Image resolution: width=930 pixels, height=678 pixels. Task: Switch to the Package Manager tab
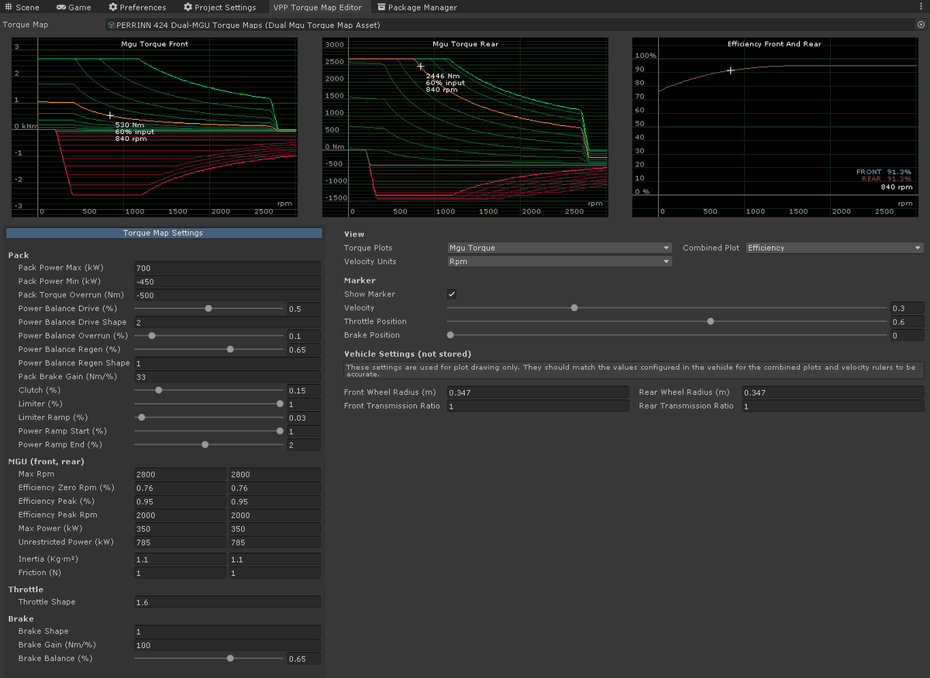416,7
